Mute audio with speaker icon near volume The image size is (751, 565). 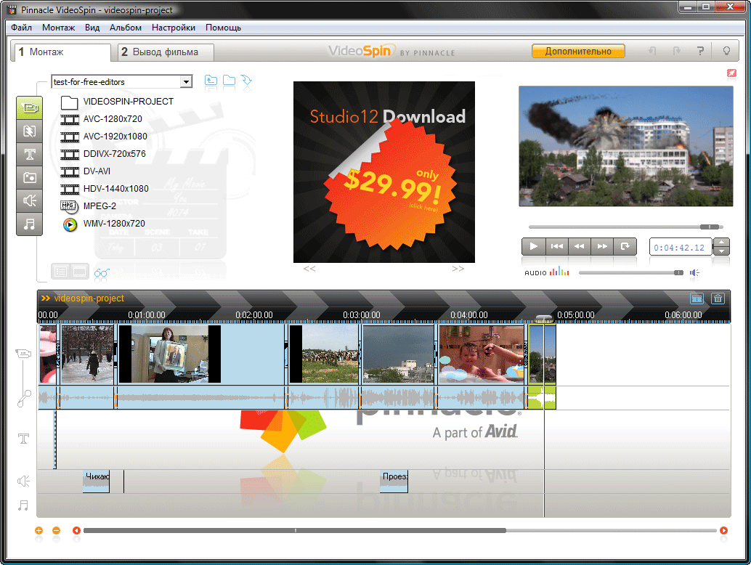point(694,272)
